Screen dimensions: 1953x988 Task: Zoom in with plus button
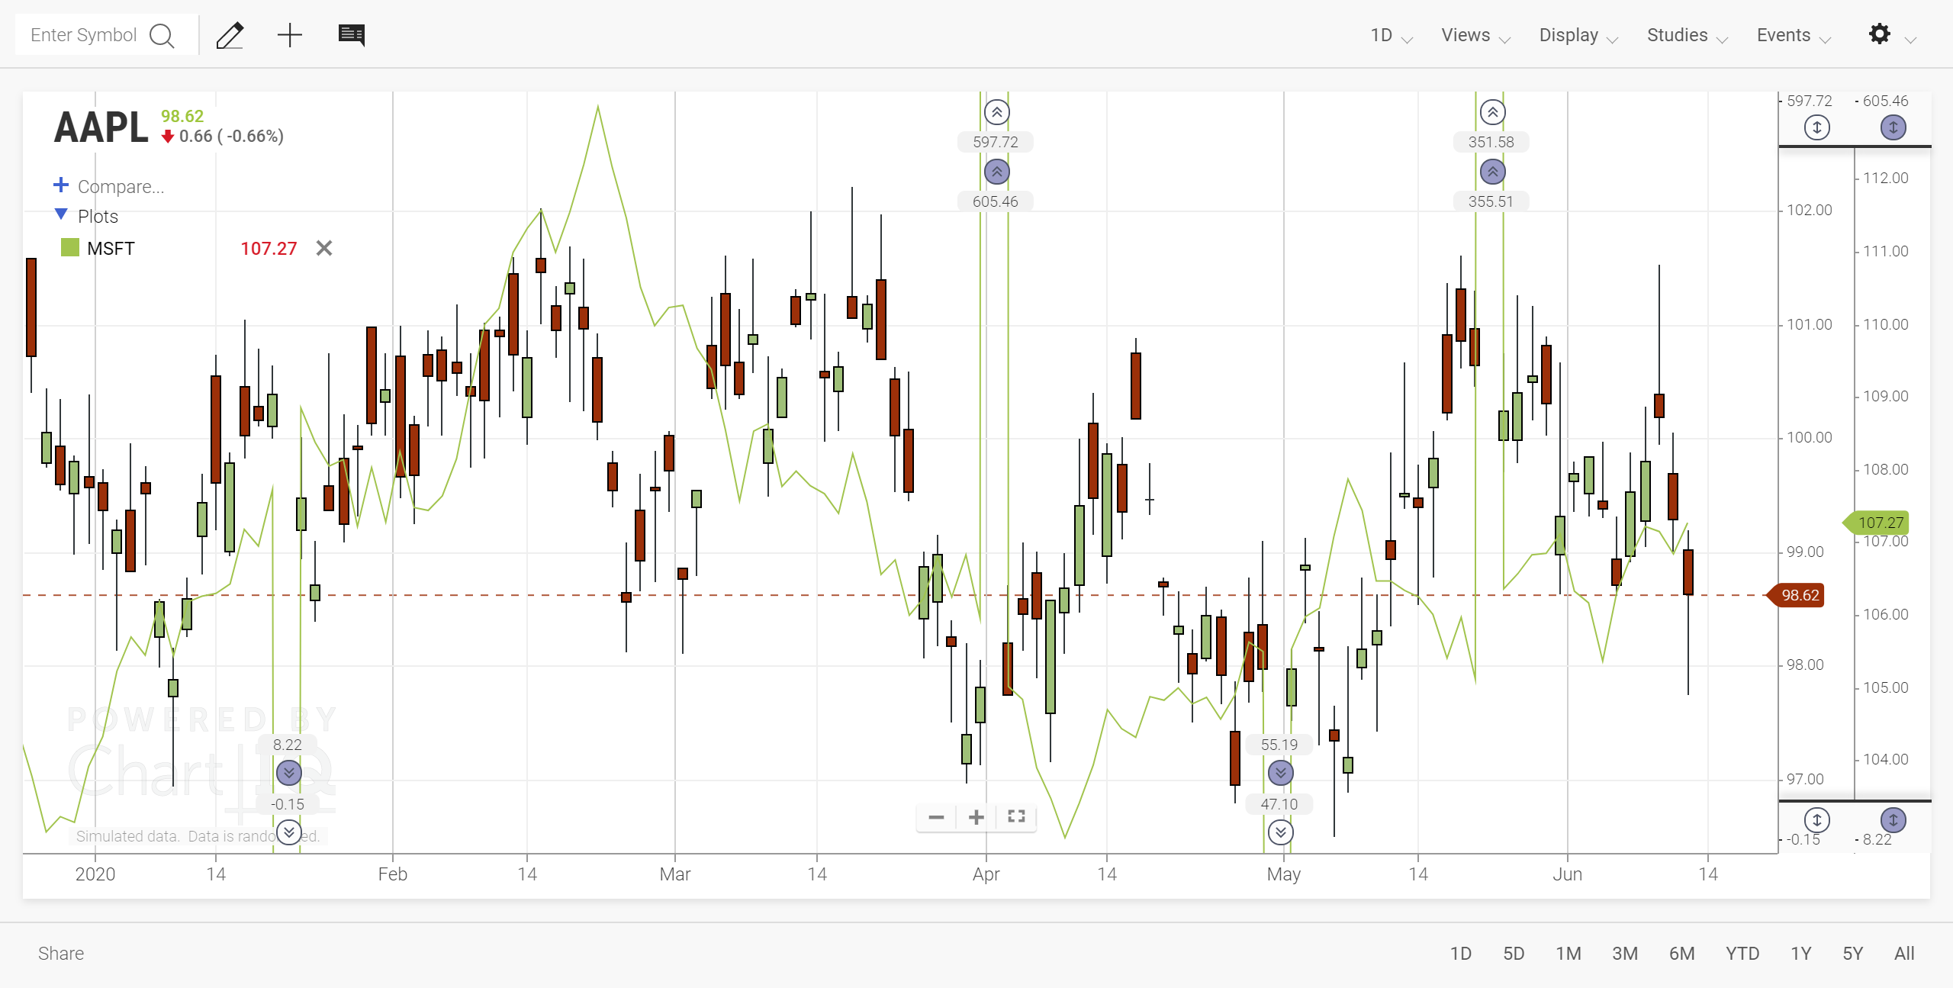pyautogui.click(x=976, y=817)
